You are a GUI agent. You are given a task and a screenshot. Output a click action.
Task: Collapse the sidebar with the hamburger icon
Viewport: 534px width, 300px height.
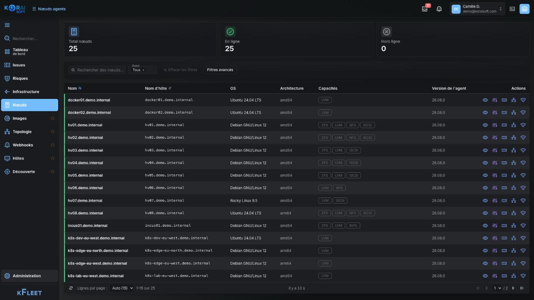(x=7, y=25)
